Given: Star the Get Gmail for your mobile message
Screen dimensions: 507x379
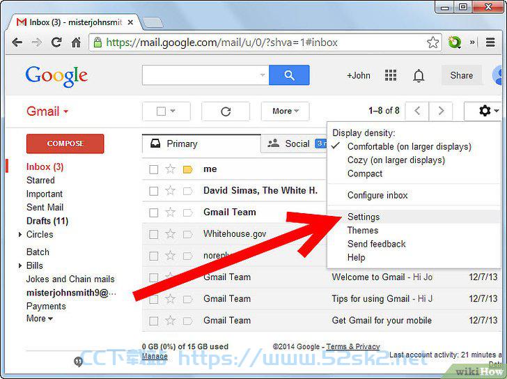Looking at the screenshot, I should coord(170,320).
